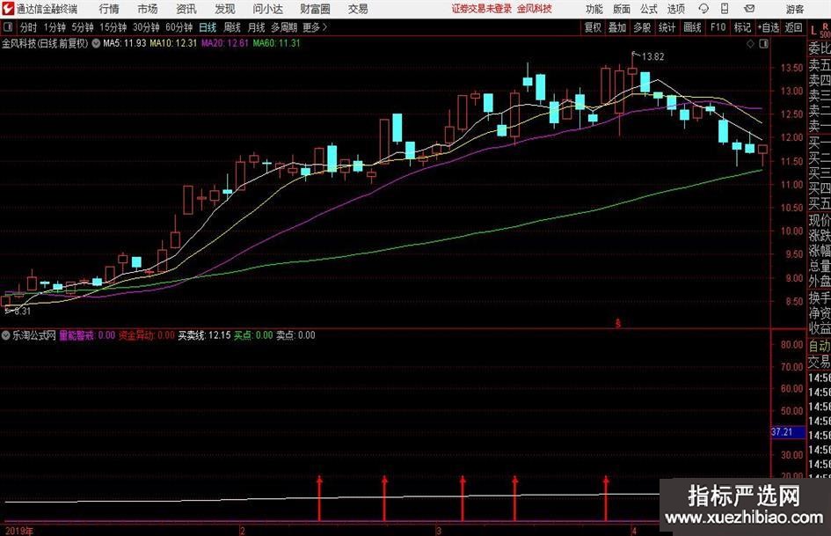Click the MA5: 11.93 indicator value
This screenshot has width=831, height=536.
pyautogui.click(x=125, y=43)
